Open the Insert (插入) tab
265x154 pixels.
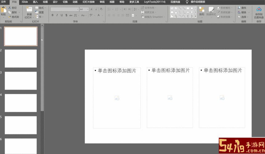coord(35,2)
